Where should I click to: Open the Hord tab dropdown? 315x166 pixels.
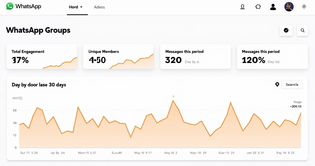[x=76, y=7]
